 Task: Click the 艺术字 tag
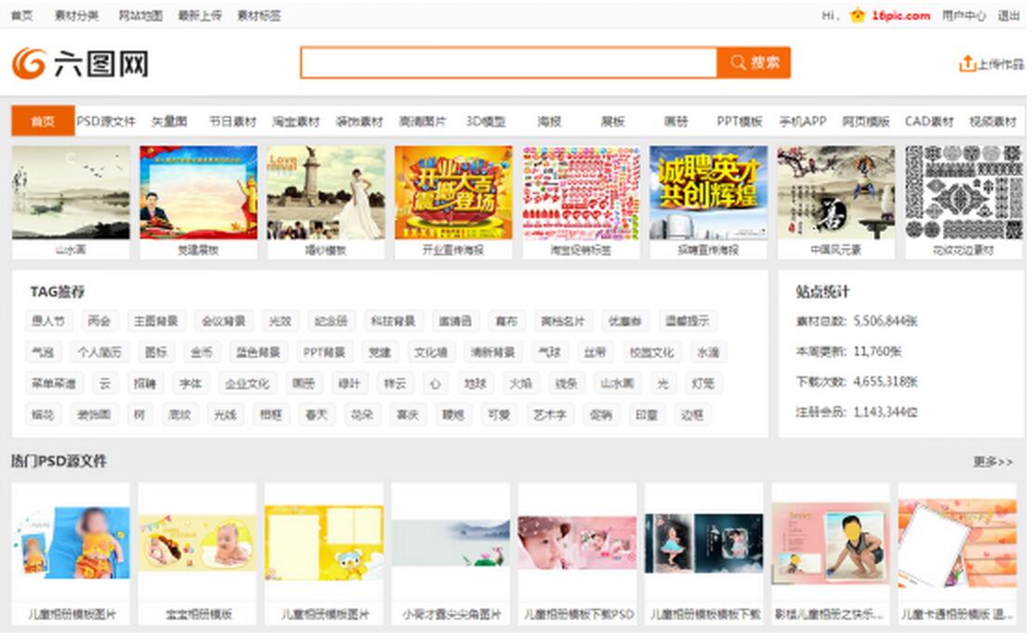[x=549, y=415]
